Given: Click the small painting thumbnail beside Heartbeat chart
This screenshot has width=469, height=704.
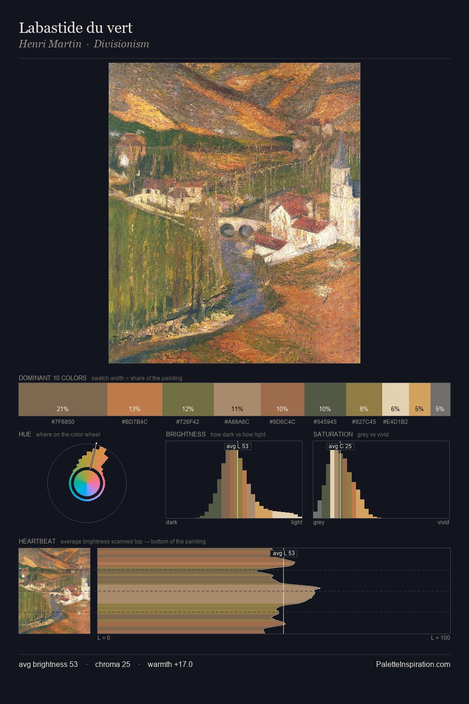Looking at the screenshot, I should point(54,591).
